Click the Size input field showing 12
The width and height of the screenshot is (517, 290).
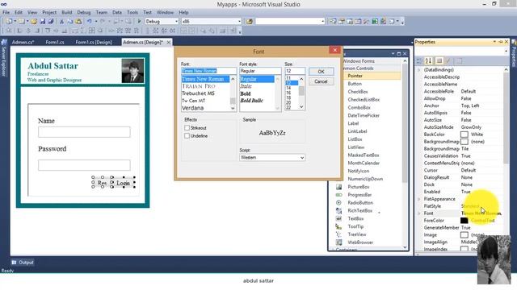point(295,71)
